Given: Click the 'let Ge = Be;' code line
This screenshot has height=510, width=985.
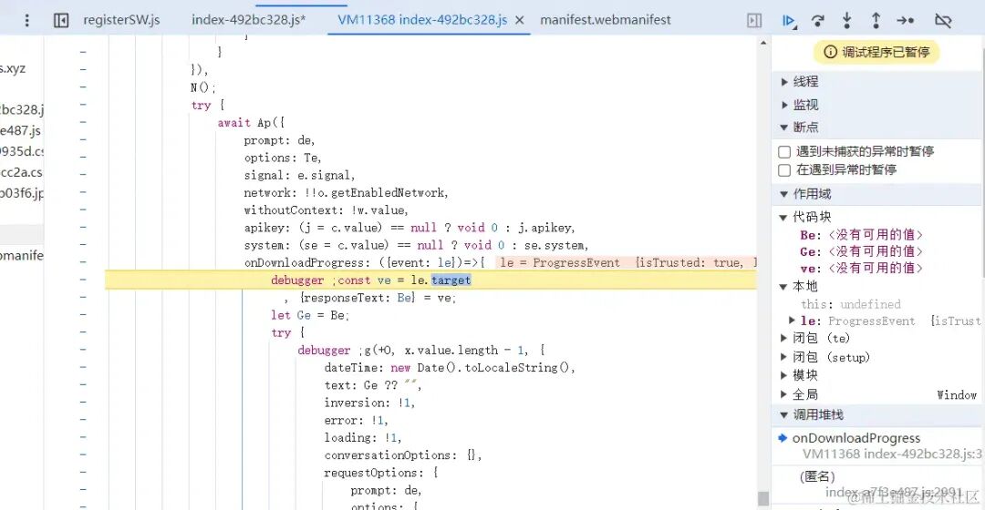Looking at the screenshot, I should [x=310, y=315].
